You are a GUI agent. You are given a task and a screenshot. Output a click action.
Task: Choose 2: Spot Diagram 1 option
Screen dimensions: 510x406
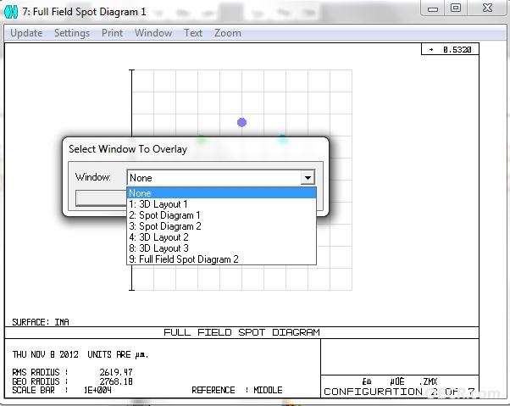pos(221,215)
